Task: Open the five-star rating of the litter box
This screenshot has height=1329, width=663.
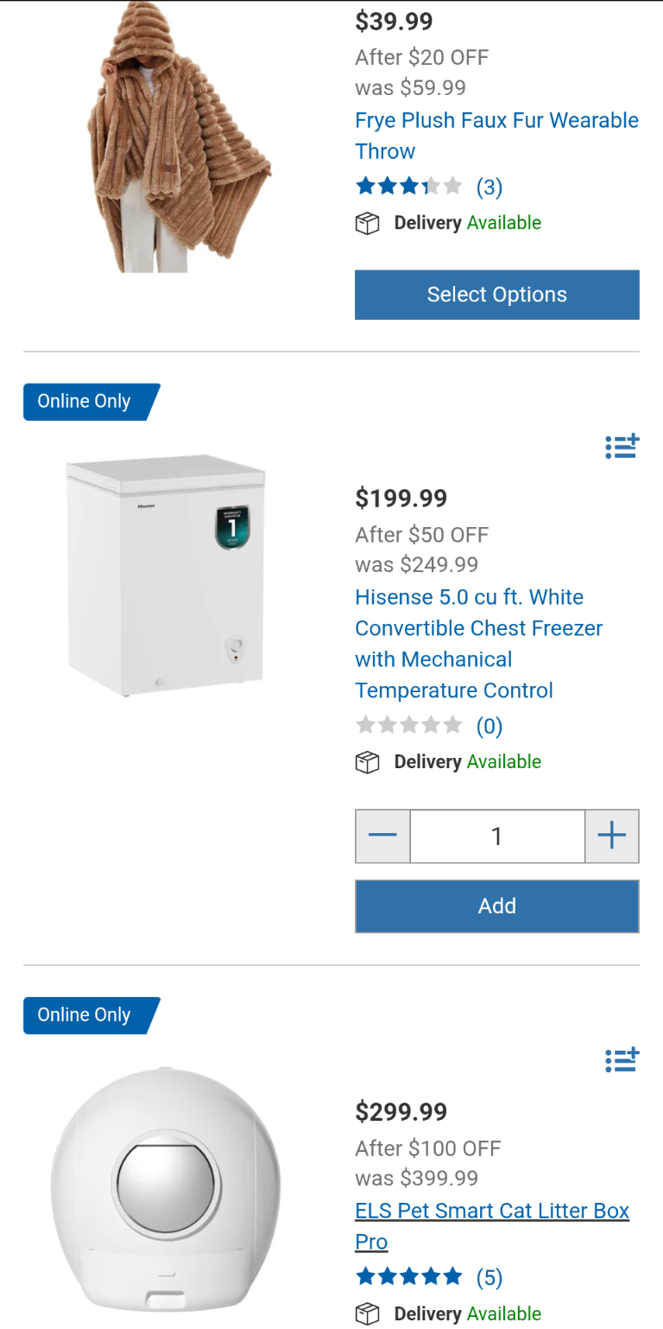Action: coord(409,1276)
